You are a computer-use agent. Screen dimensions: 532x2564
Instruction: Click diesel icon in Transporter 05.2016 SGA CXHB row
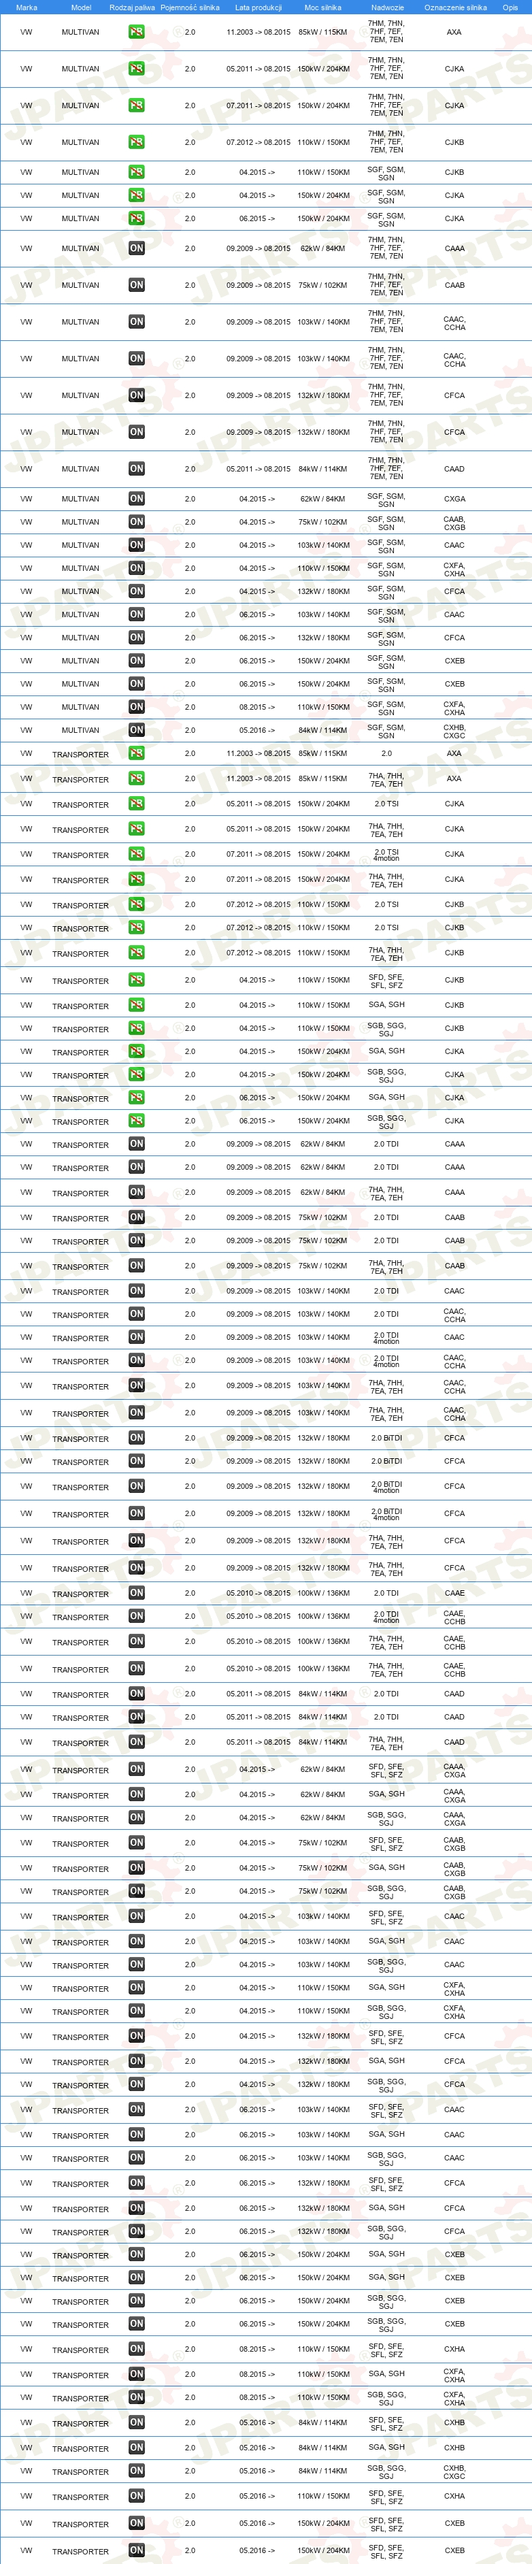[x=136, y=2448]
